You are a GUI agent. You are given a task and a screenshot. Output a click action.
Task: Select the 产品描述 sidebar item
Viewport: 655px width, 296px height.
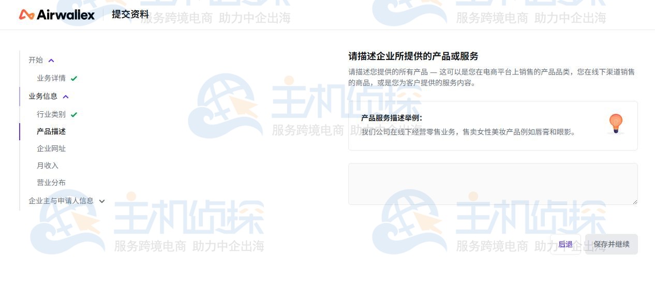51,131
